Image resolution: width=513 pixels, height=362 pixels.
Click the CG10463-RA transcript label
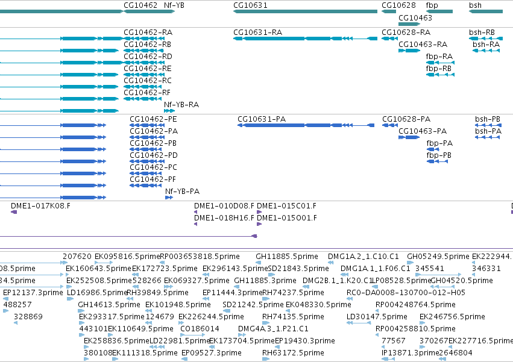[x=423, y=45]
